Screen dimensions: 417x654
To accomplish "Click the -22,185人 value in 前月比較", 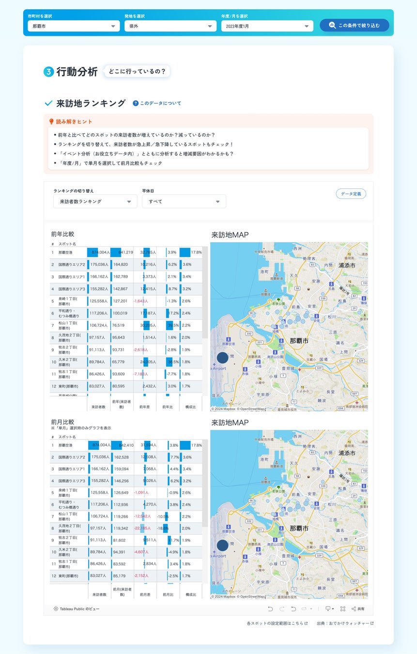I will pos(142,529).
